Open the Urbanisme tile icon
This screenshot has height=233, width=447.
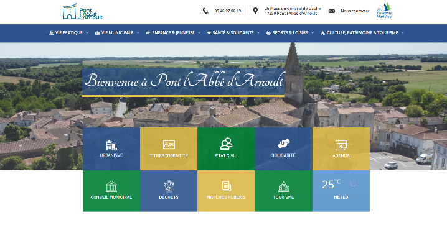point(111,145)
